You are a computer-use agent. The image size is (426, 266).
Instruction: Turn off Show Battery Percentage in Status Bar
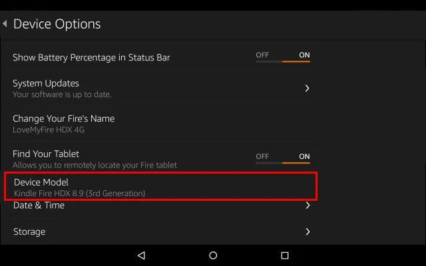click(x=262, y=55)
